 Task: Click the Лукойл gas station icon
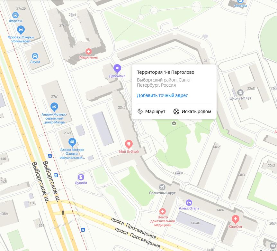tap(81, 177)
